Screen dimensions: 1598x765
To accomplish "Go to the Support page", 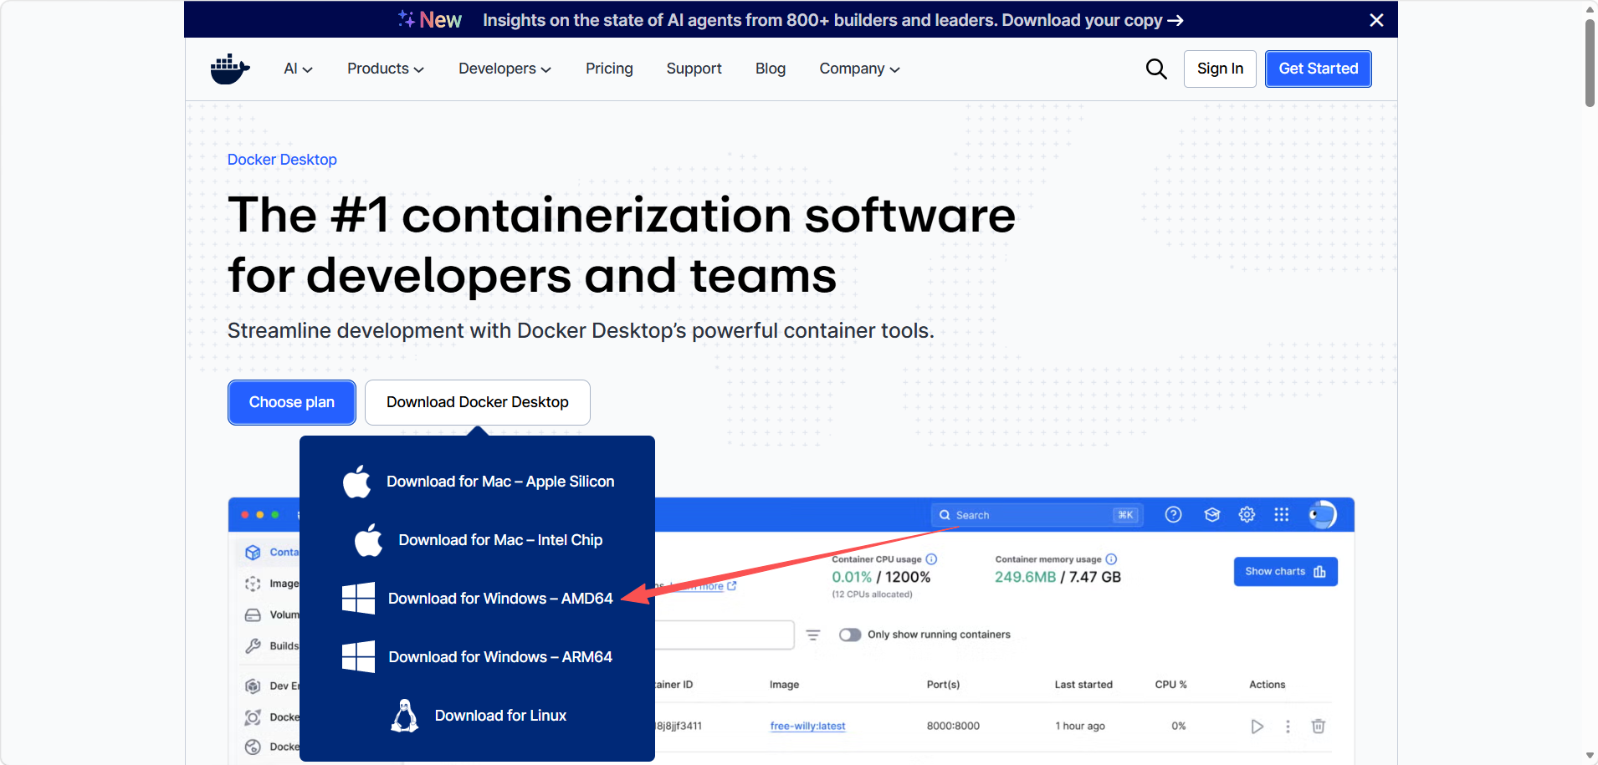I will click(694, 69).
